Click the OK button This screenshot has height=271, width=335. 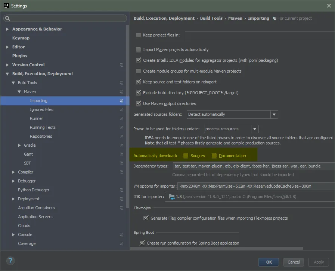(269, 262)
